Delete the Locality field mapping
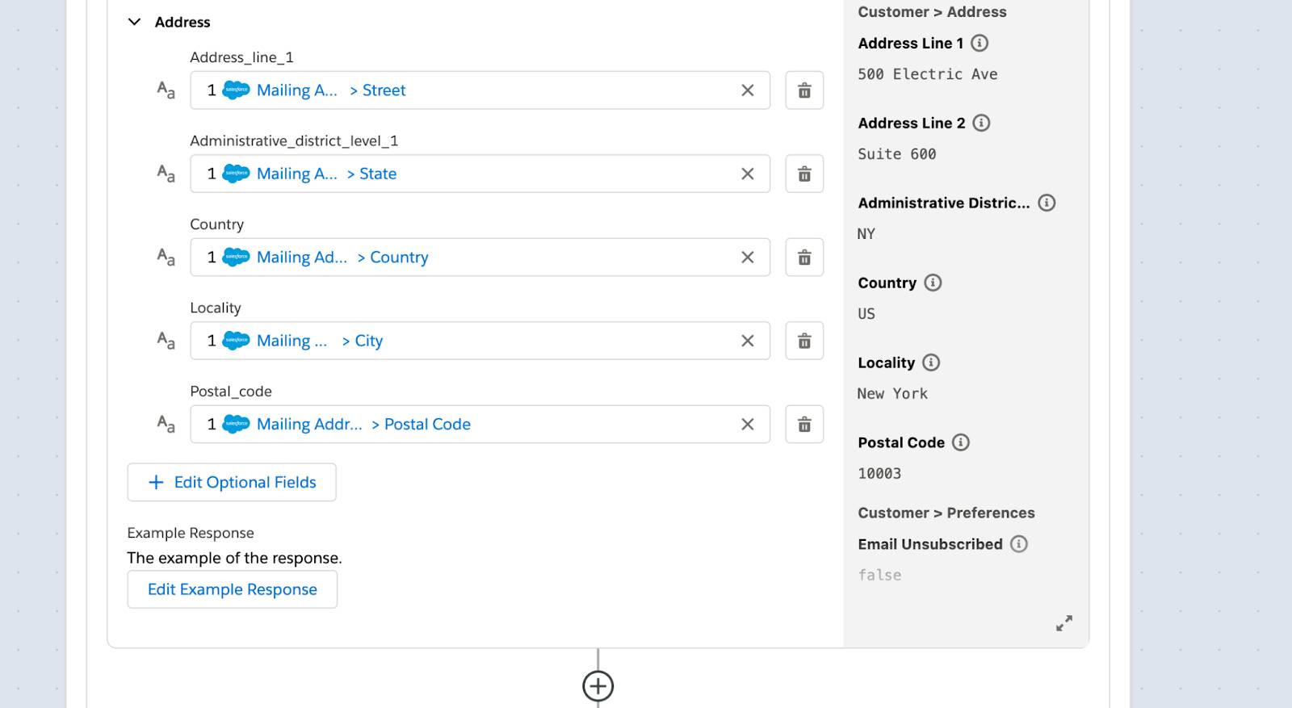The height and width of the screenshot is (708, 1292). coord(804,341)
